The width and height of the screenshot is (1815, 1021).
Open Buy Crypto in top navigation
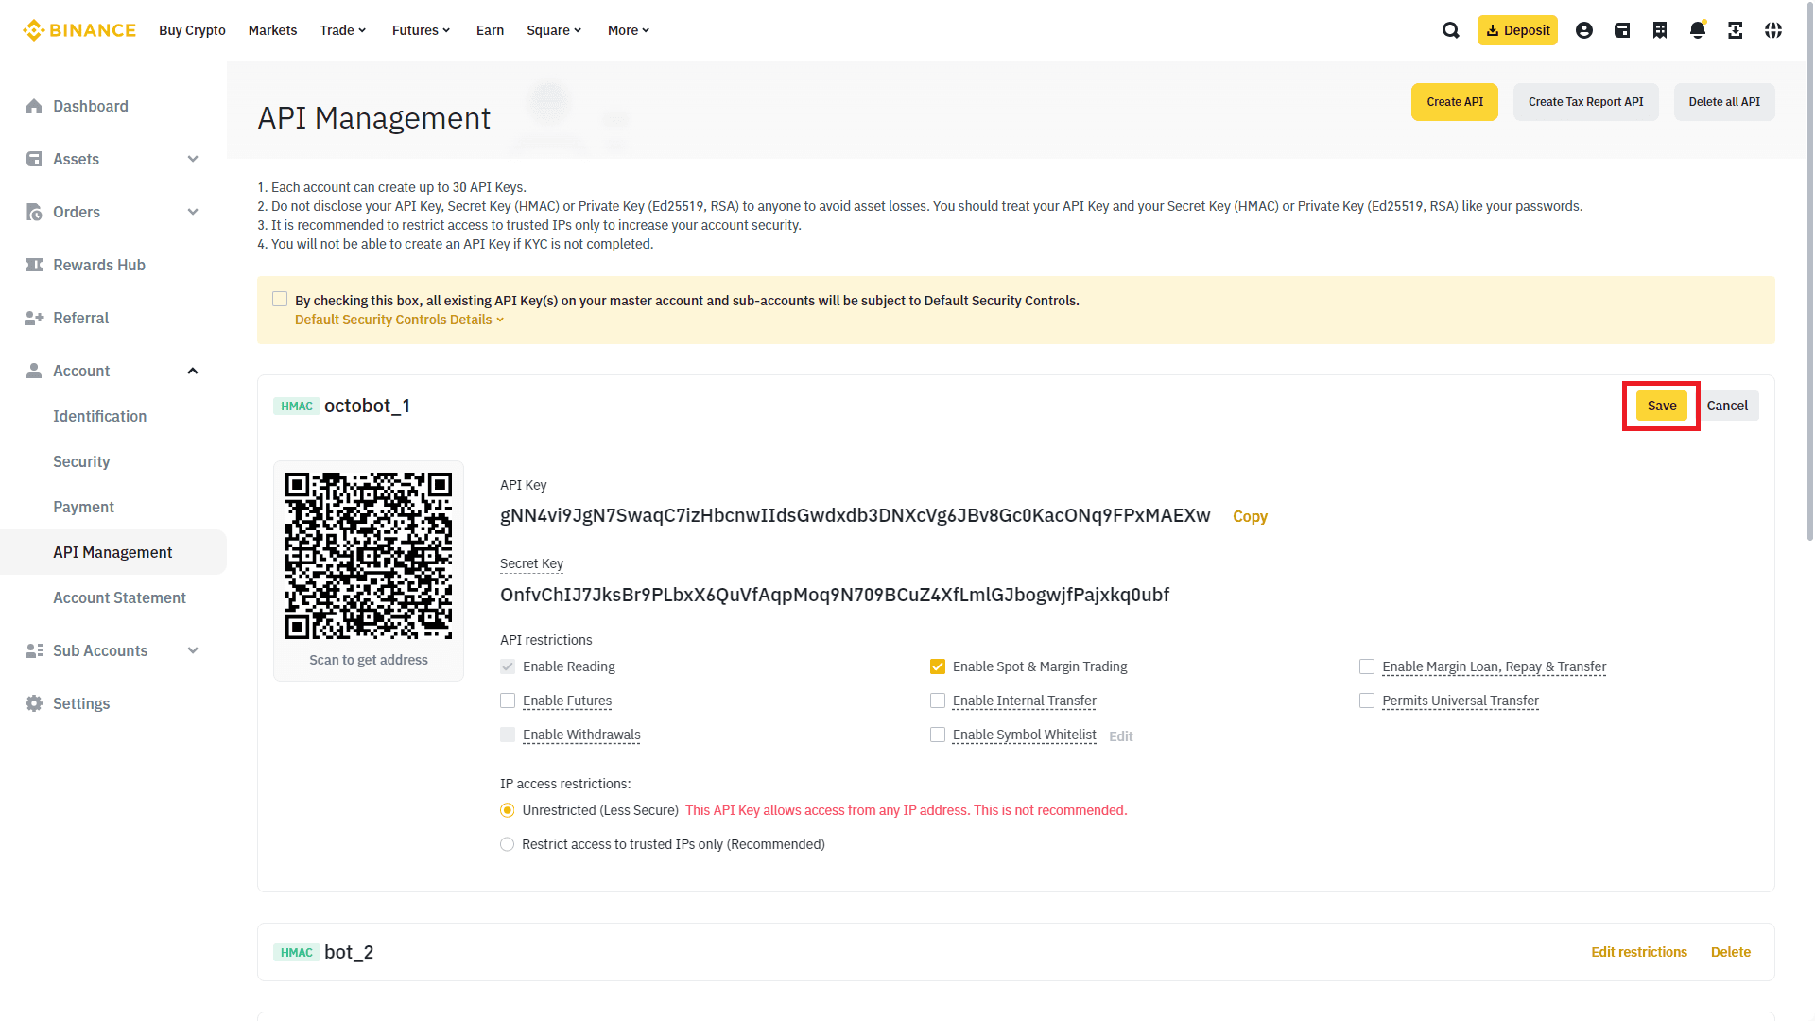pyautogui.click(x=192, y=30)
